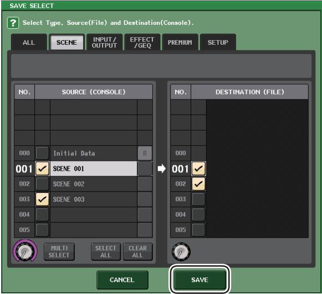Check the Initial Data source checkbox
322x294 pixels.
point(42,153)
